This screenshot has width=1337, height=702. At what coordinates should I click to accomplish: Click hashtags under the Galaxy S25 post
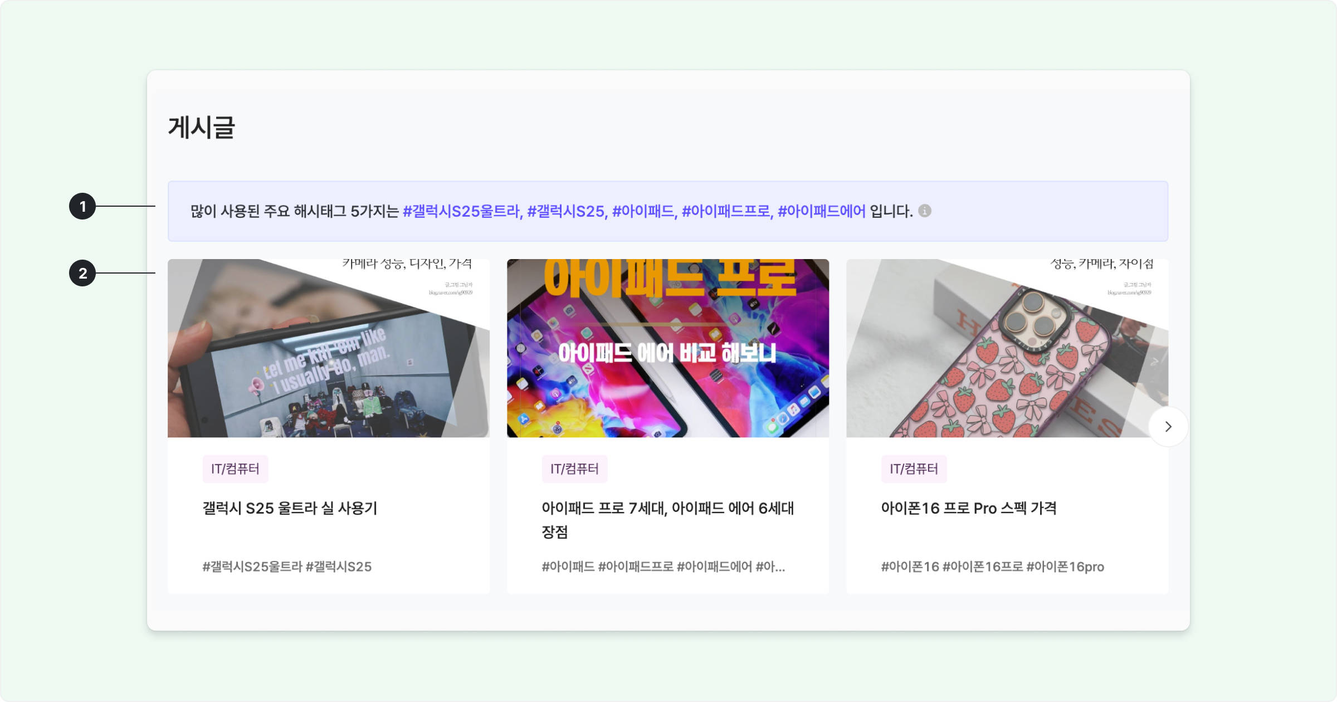(x=287, y=567)
